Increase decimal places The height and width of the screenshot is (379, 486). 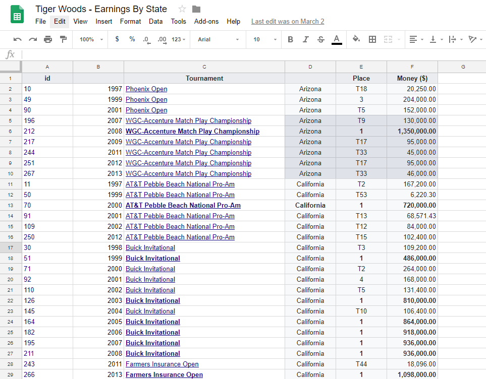160,39
